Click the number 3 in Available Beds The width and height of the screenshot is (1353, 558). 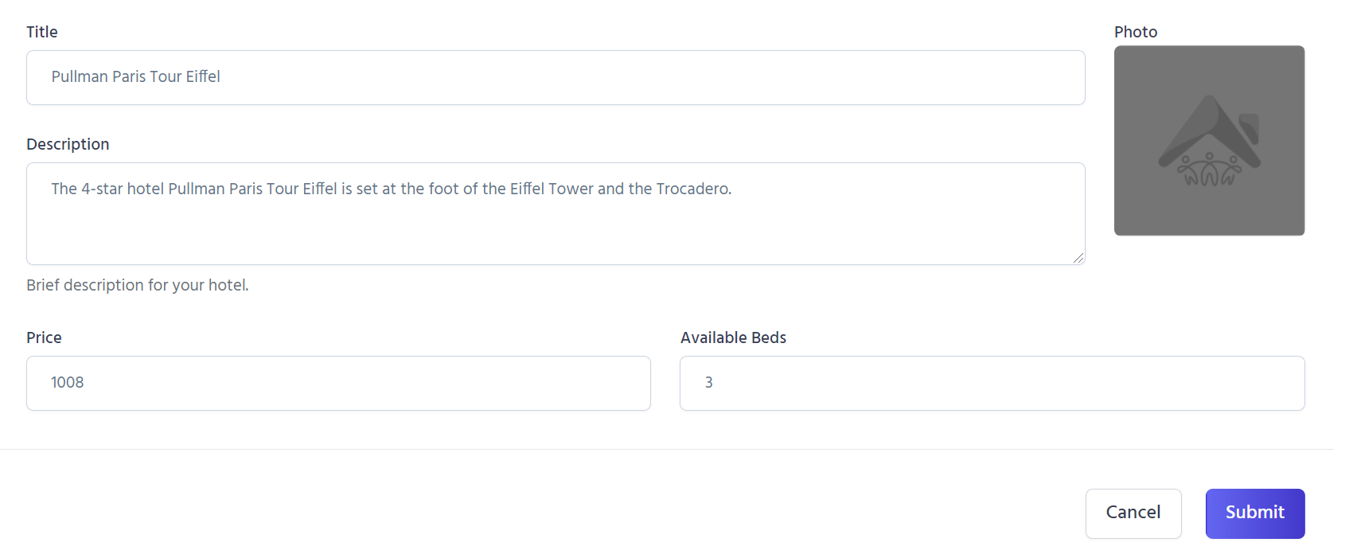click(708, 383)
